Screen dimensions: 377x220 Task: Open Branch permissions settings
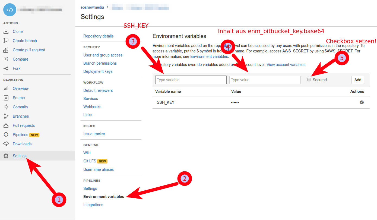point(100,63)
